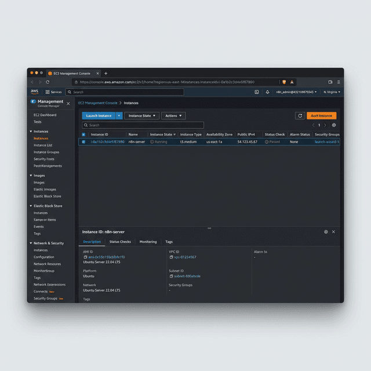Open Security Groups in sidebar
This screenshot has width=371, height=371.
pos(45,299)
